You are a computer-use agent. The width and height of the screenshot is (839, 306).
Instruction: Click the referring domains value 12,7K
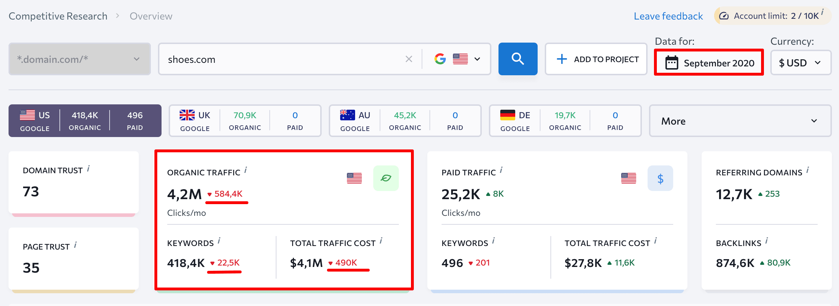pos(734,195)
